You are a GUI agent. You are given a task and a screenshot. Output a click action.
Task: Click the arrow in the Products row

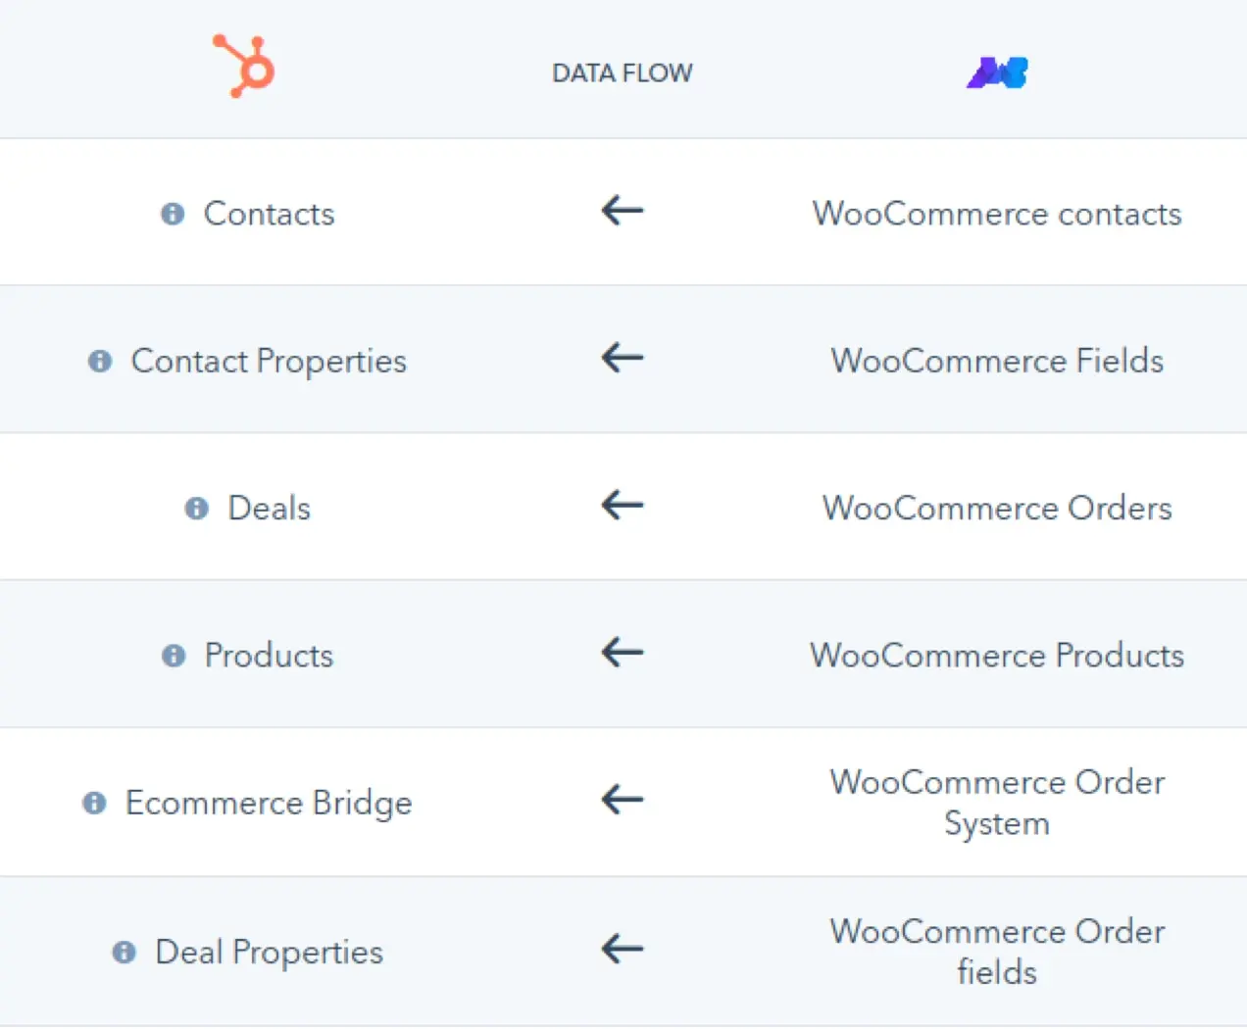click(x=623, y=652)
